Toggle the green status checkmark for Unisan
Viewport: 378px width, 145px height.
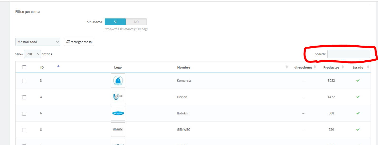pyautogui.click(x=358, y=97)
